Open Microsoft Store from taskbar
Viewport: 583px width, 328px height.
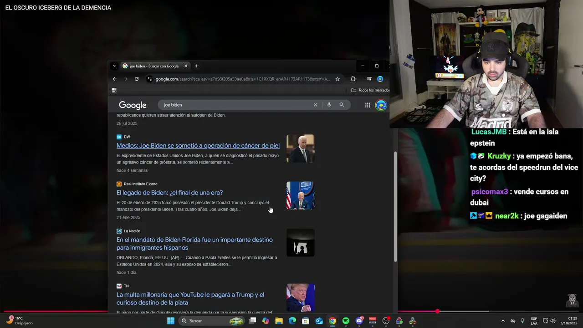point(306,321)
